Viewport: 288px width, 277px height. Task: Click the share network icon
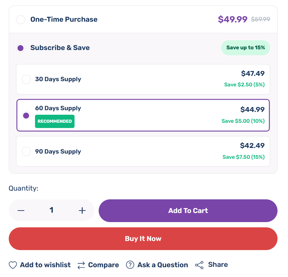tap(199, 265)
